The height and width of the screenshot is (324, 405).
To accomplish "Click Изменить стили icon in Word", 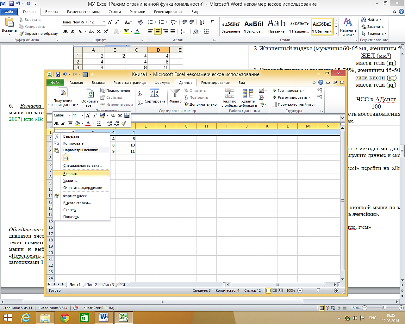I will pos(348,23).
